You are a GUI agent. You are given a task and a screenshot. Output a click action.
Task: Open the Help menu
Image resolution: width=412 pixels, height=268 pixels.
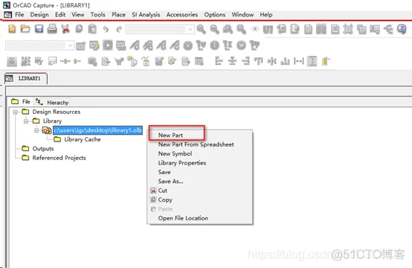pos(266,15)
